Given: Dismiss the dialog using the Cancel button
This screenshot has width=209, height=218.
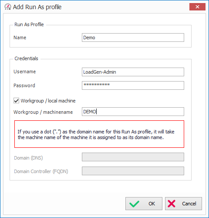Looking at the screenshot, I should pyautogui.click(x=183, y=204).
